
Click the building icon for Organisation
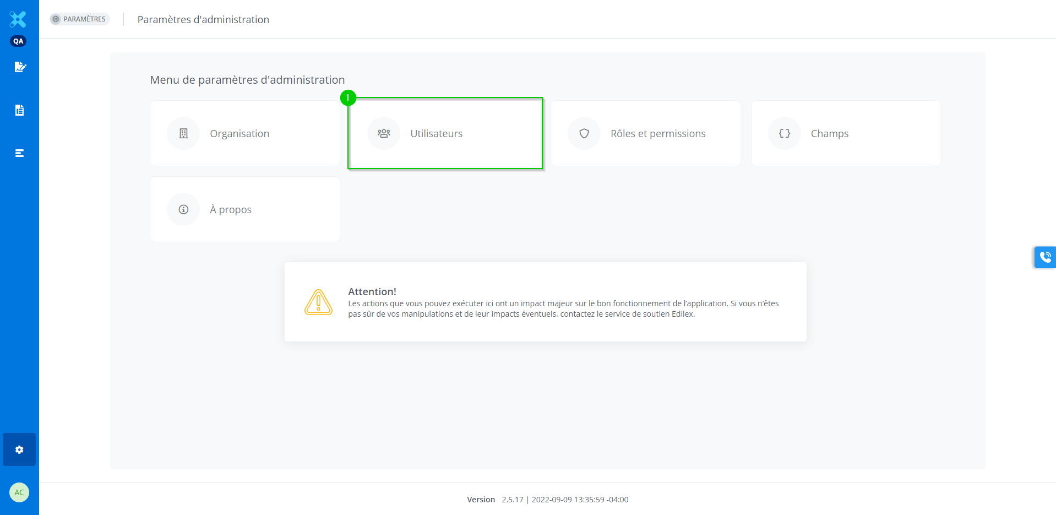(x=183, y=133)
